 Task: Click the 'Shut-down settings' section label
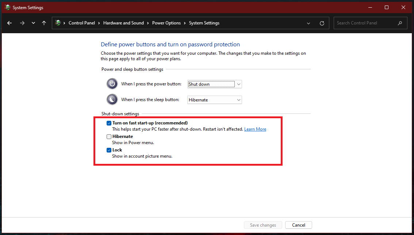120,114
